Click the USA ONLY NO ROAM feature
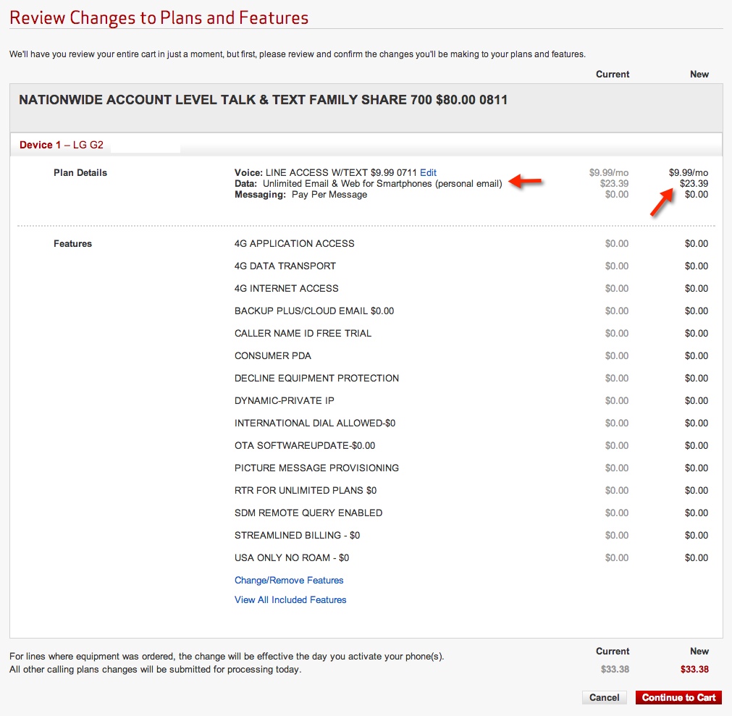Viewport: 732px width, 716px height. coord(292,558)
